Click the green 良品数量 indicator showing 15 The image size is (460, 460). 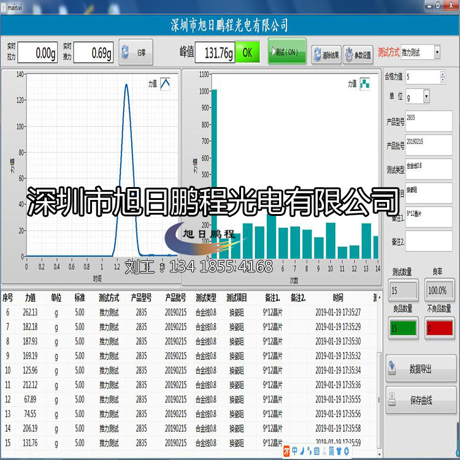[x=403, y=328]
